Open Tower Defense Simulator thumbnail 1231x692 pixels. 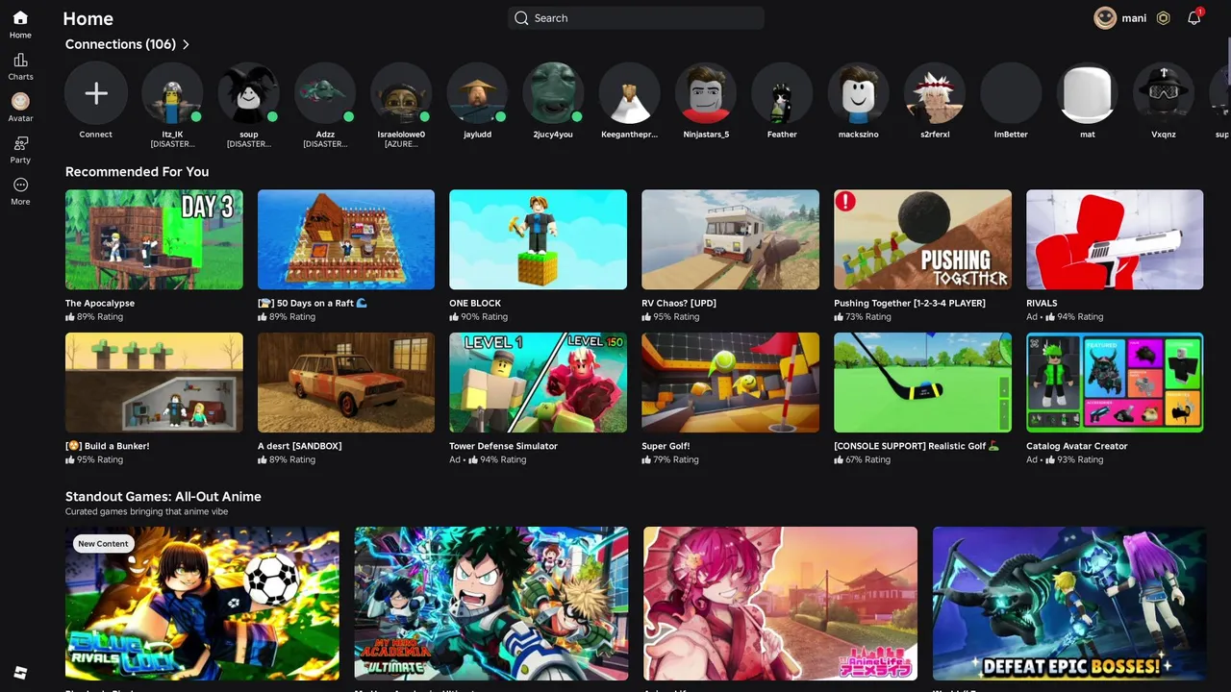tap(538, 383)
